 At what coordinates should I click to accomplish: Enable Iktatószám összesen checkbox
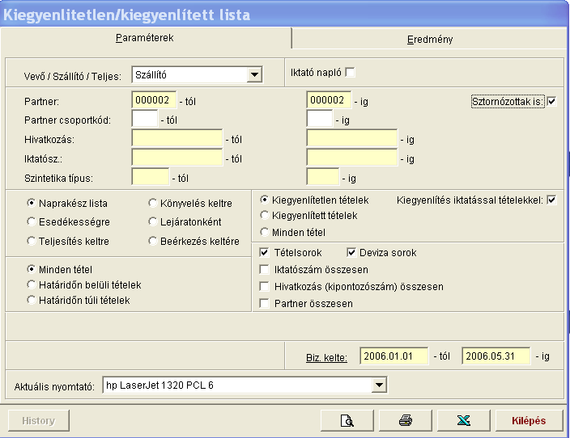[x=264, y=269]
